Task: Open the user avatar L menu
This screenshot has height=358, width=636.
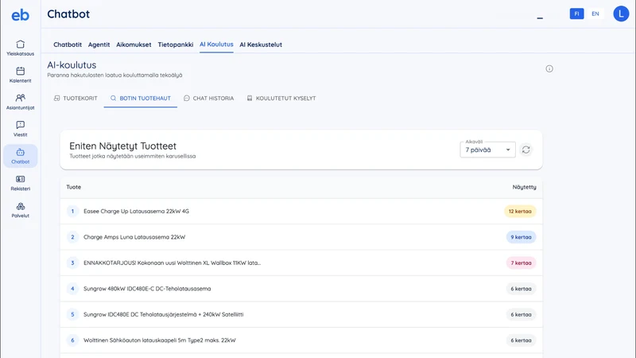Action: (621, 14)
